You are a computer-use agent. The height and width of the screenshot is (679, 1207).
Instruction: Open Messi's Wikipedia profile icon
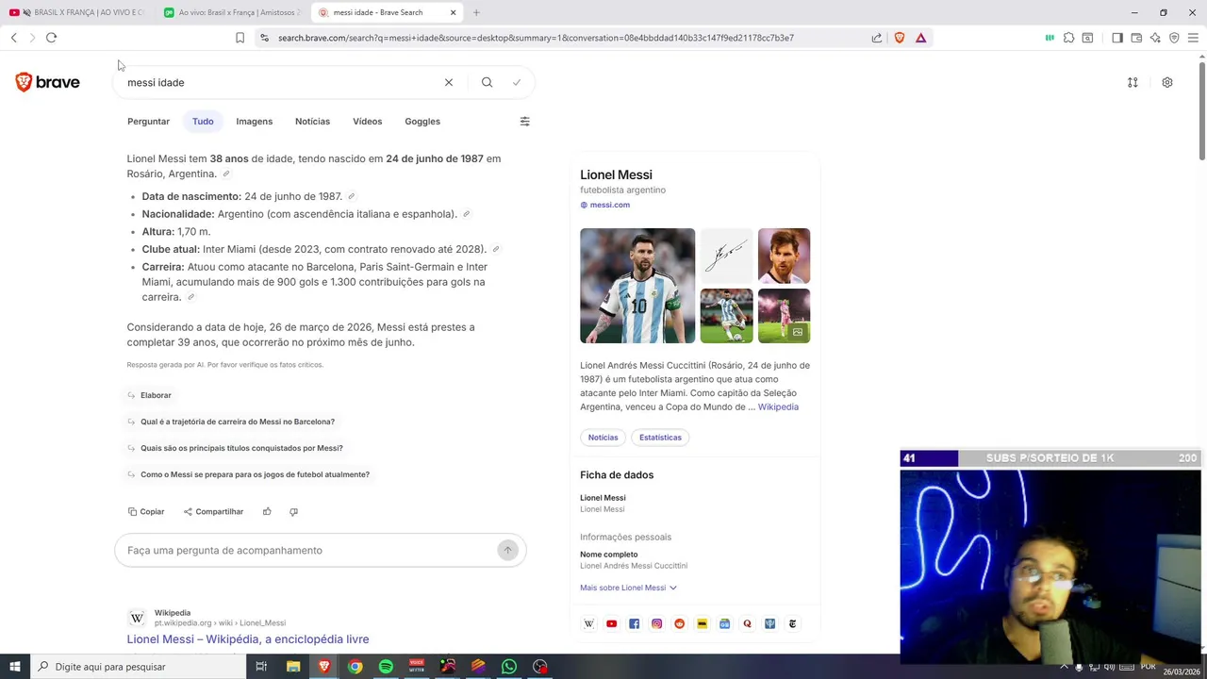588,623
